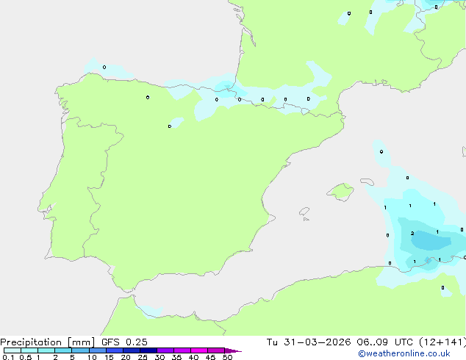466x360 pixels.
Task: Open the weatheronline.co.uk copyright link
Action: [x=404, y=353]
